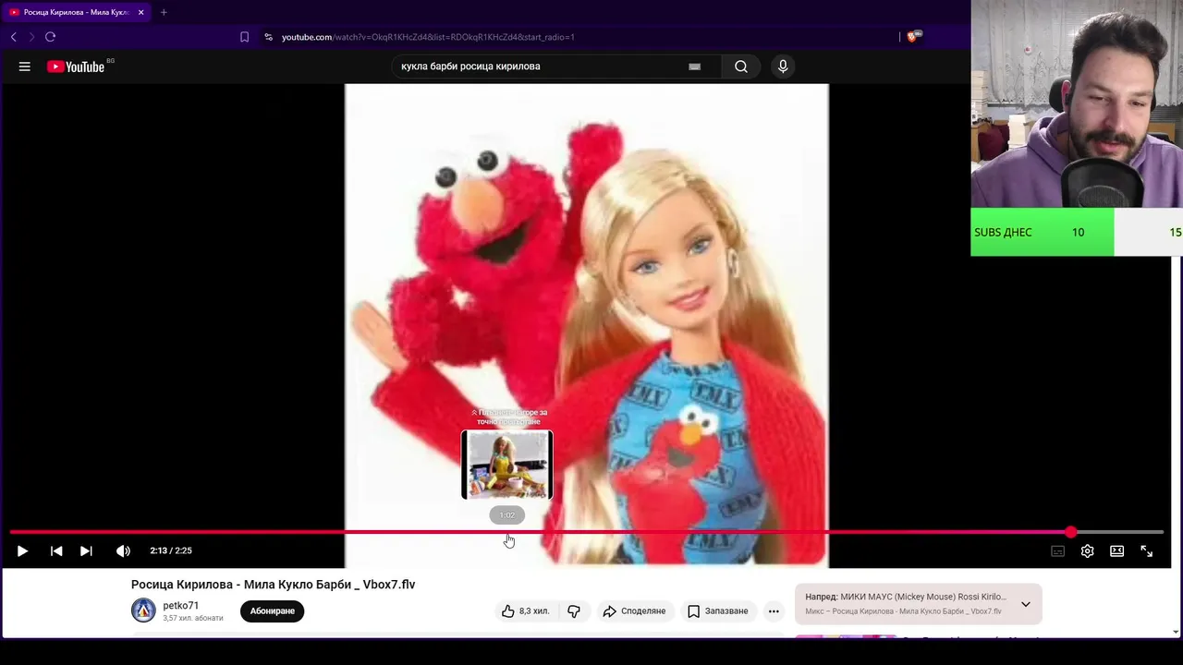
Task: Enter full screen mode
Action: pyautogui.click(x=1147, y=551)
